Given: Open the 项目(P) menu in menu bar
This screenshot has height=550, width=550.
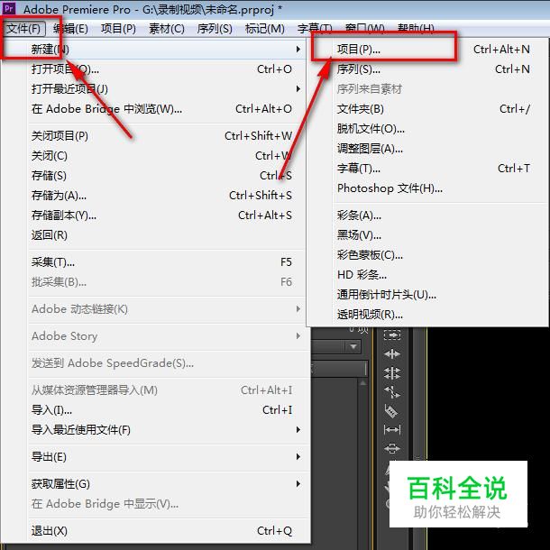Looking at the screenshot, I should pos(118,28).
